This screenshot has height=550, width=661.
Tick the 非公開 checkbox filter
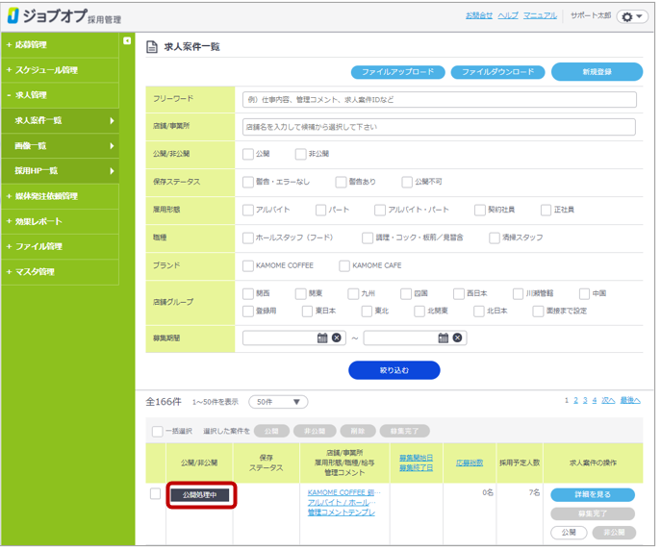pyautogui.click(x=300, y=154)
